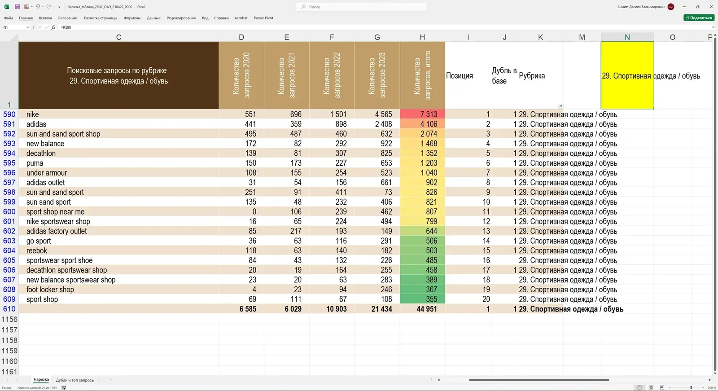This screenshot has width=718, height=391.
Task: Switch to Page Layout view
Action: click(x=651, y=387)
